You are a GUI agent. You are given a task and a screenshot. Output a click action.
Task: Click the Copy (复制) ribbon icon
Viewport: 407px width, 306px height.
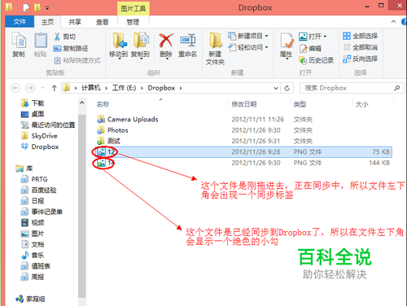19,44
